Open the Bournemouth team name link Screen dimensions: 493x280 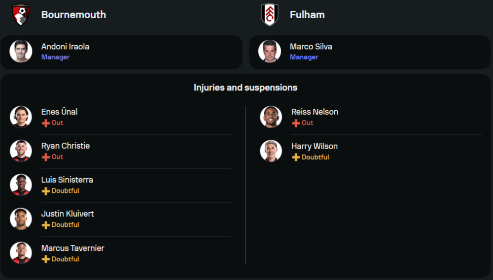(73, 15)
